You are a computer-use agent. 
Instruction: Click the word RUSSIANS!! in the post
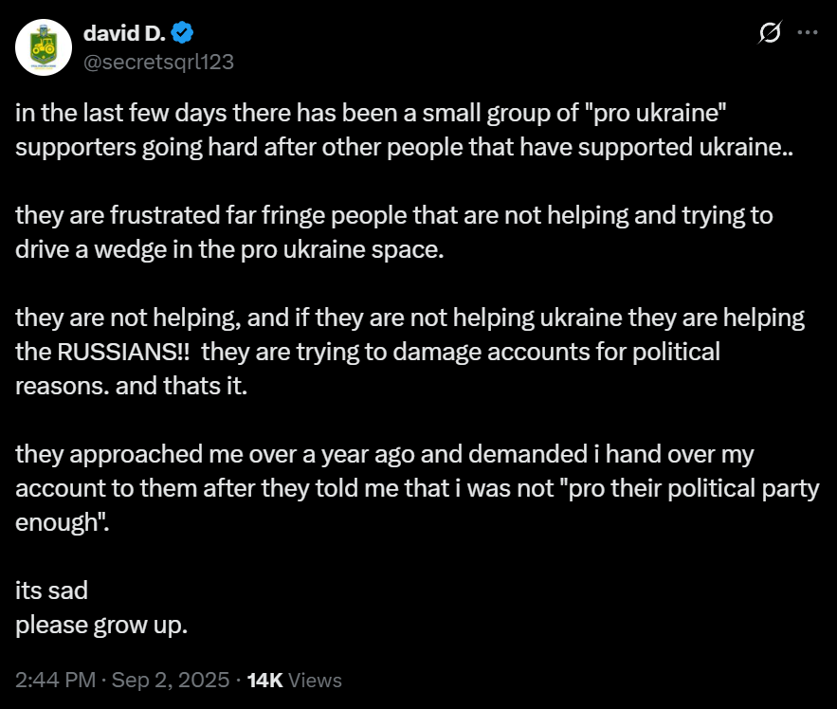[123, 352]
